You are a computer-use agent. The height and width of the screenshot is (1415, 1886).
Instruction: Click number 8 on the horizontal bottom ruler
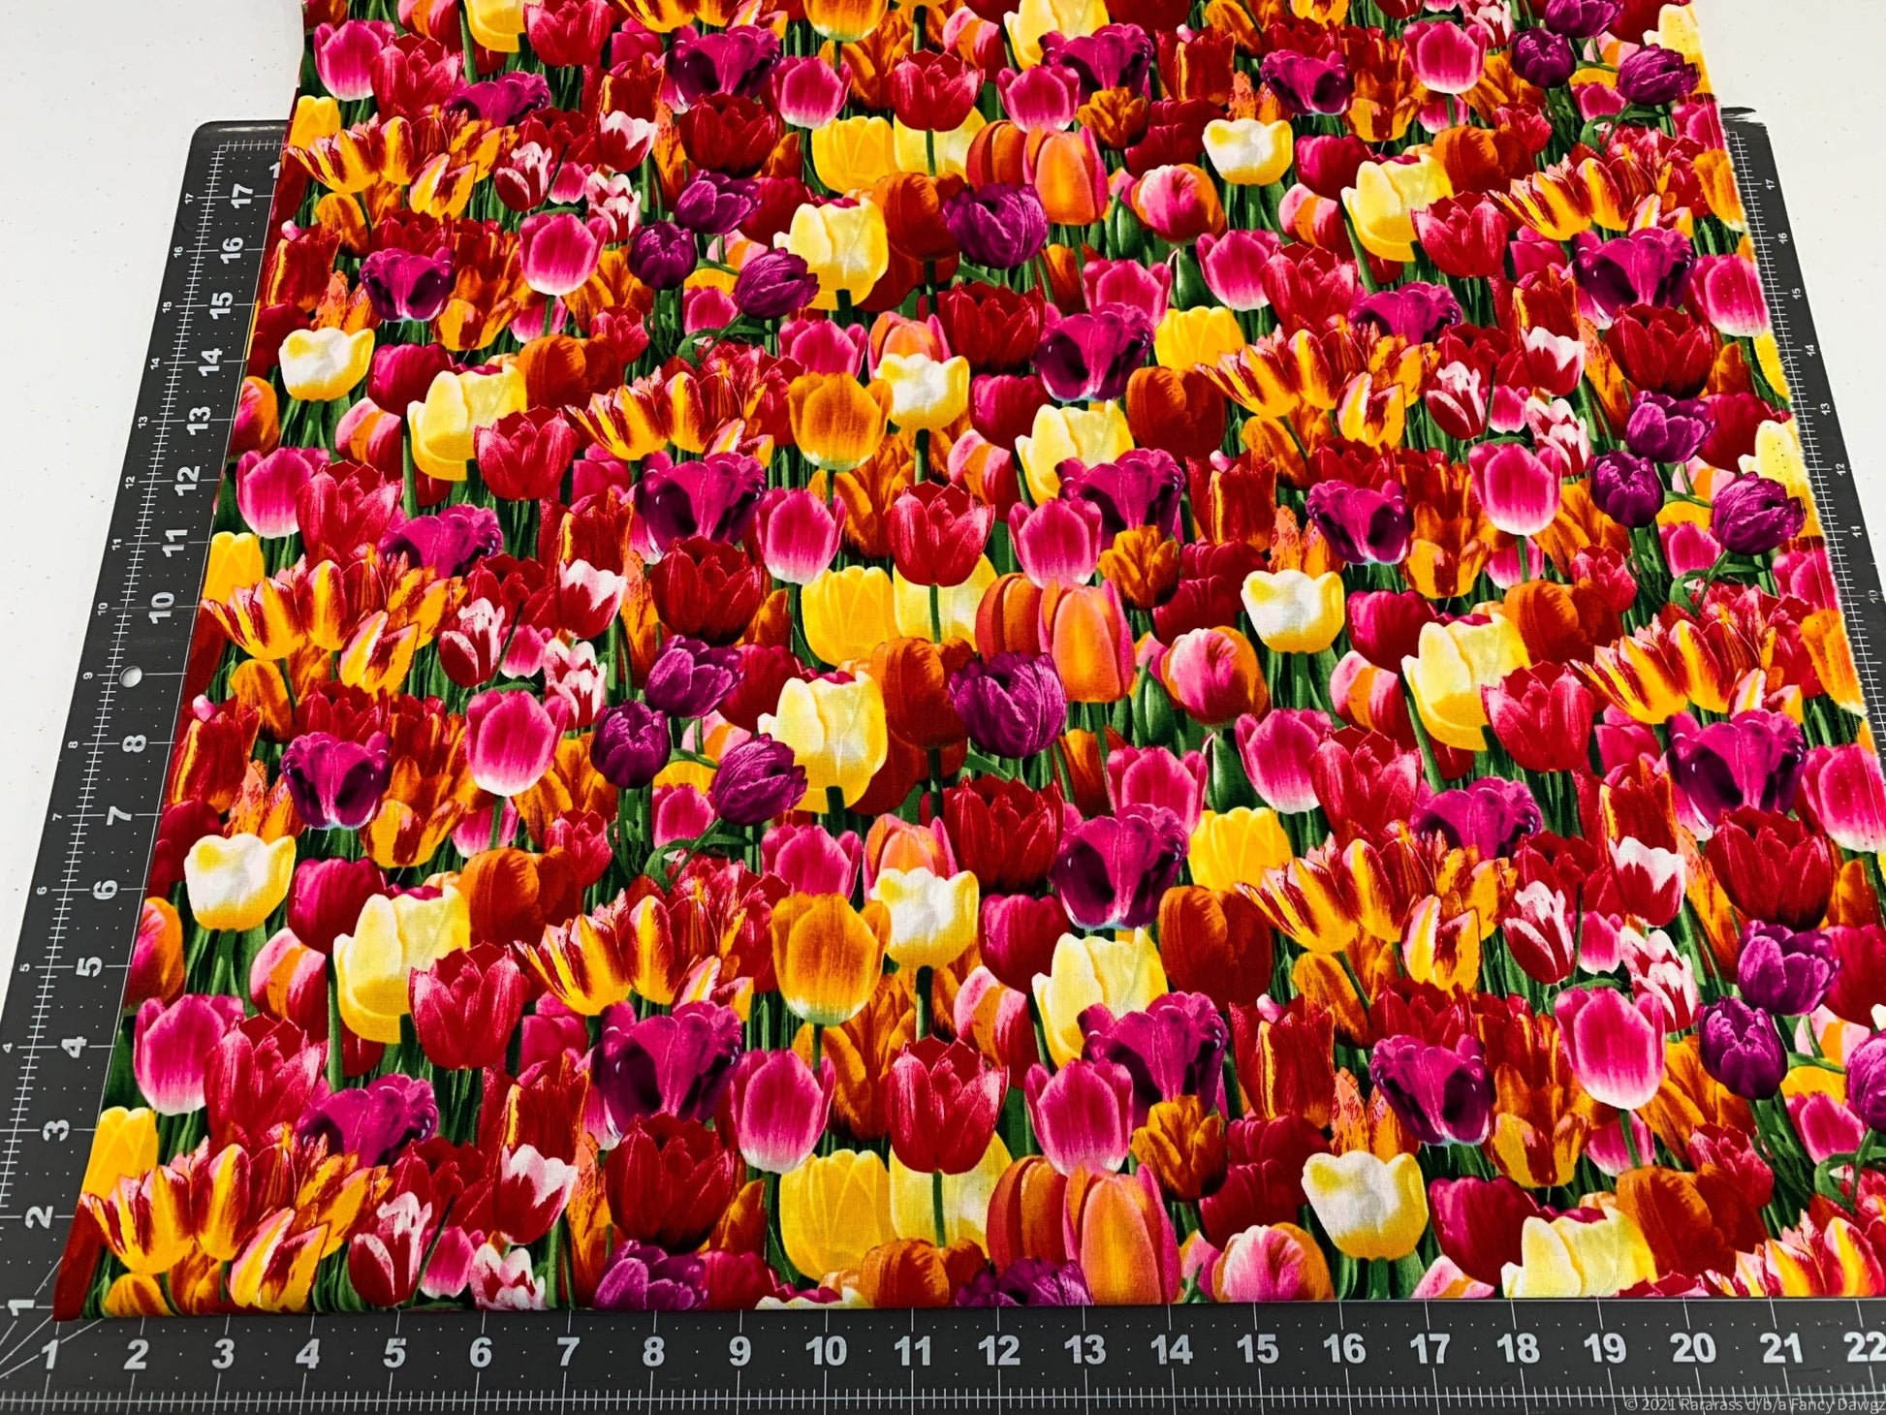652,1352
